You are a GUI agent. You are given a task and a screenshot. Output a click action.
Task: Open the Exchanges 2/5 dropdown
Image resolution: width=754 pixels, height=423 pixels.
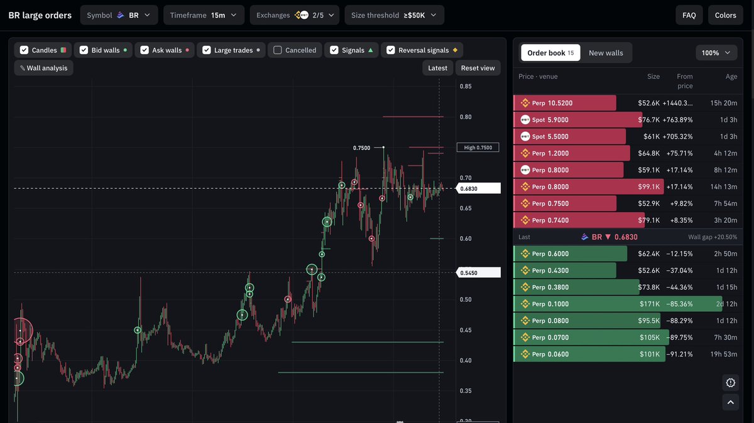click(x=295, y=15)
